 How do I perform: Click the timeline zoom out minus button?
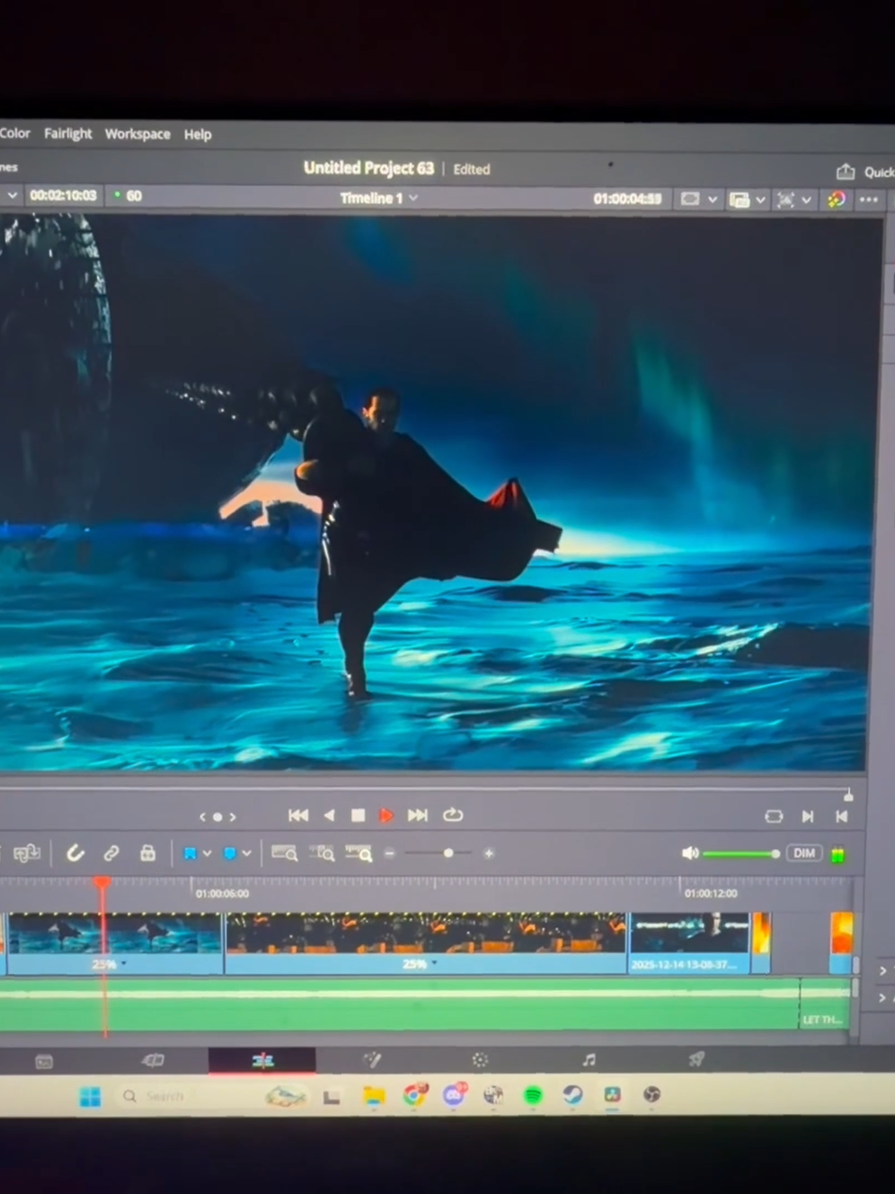tap(390, 854)
